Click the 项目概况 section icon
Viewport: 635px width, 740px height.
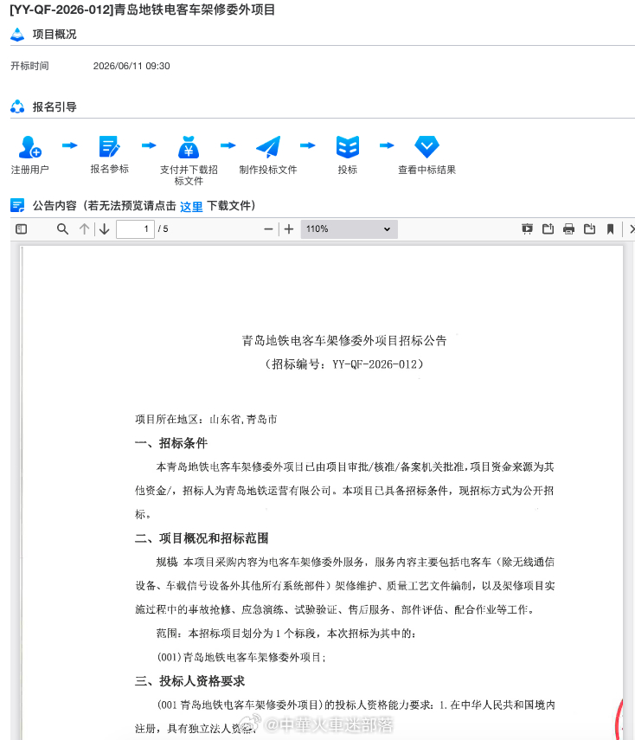(17, 35)
